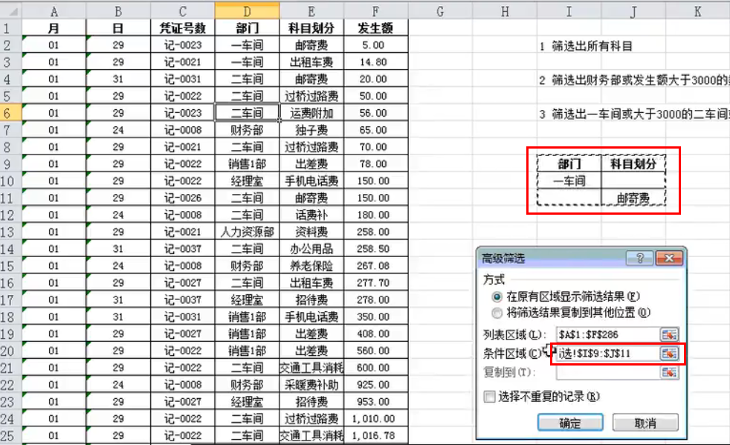Click the help button in 高级筛选 dialog
The image size is (730, 445).
coord(639,259)
